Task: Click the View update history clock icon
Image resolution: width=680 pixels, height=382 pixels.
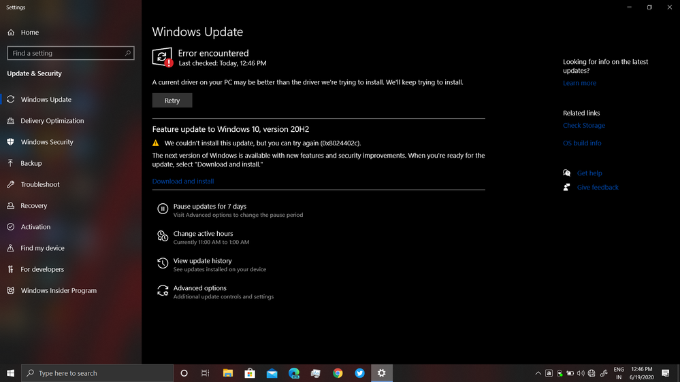Action: pyautogui.click(x=163, y=263)
